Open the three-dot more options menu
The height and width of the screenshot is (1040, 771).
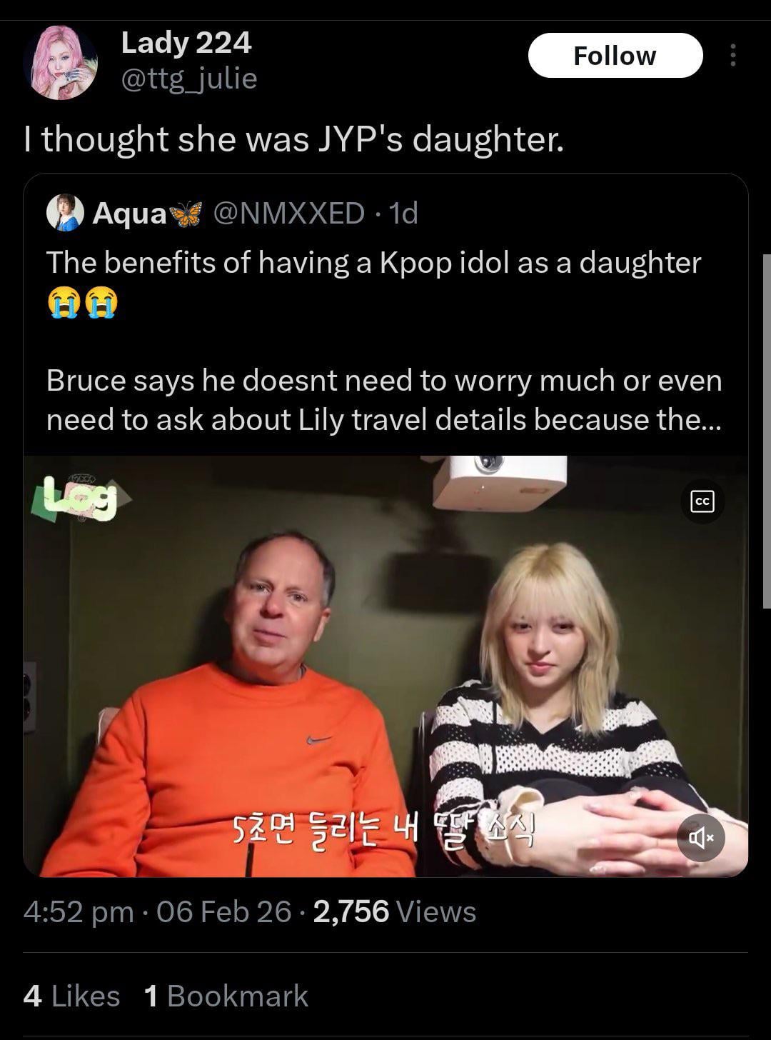tap(732, 56)
